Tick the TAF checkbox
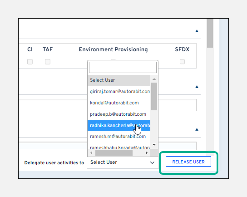Screen dimensions: 247x197 point(48,62)
